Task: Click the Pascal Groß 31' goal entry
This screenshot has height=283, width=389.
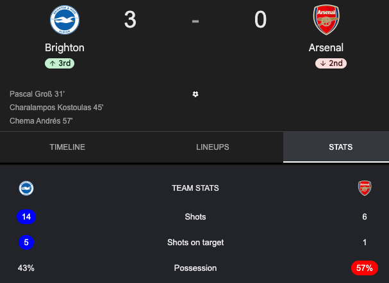Action: [x=37, y=94]
